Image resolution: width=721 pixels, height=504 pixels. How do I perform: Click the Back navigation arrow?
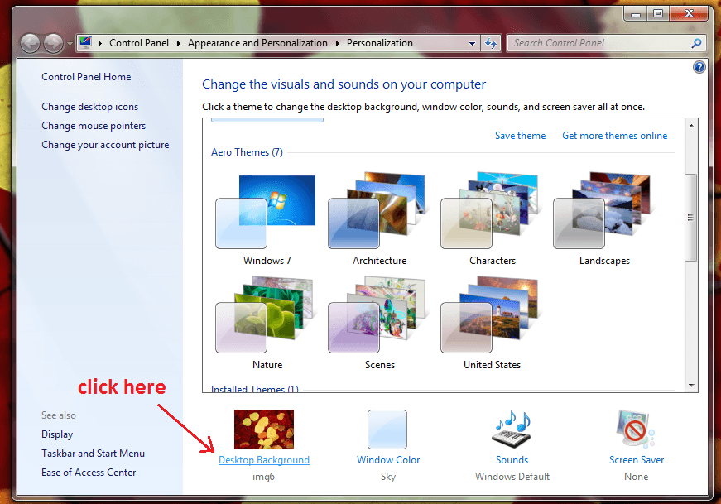(31, 44)
